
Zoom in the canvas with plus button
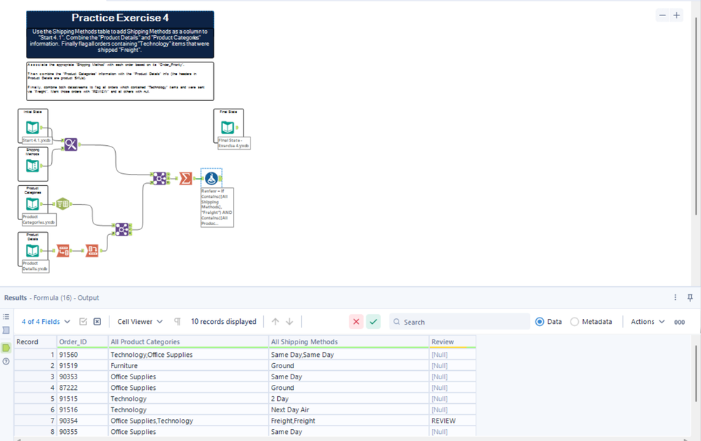click(x=677, y=15)
